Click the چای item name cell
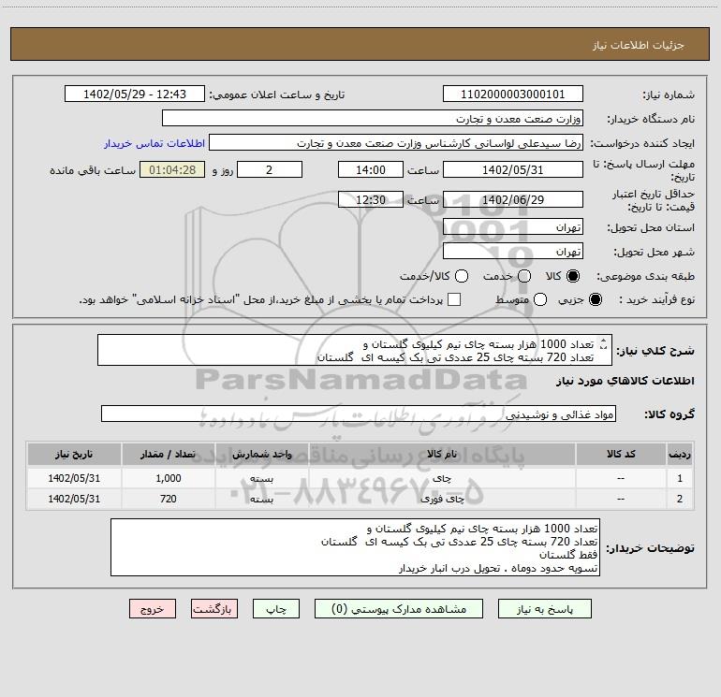The width and height of the screenshot is (721, 697). pos(442,478)
